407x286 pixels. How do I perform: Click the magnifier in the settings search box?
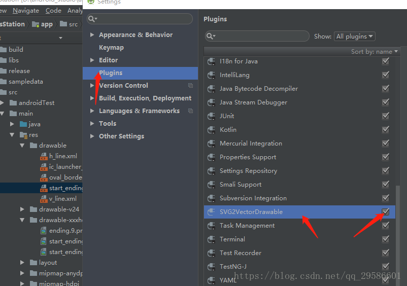coord(92,19)
